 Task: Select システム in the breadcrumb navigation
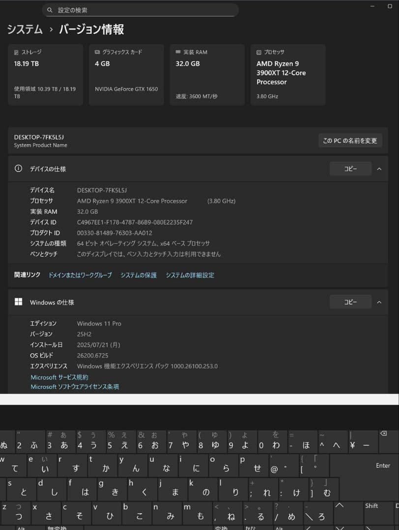[x=22, y=29]
